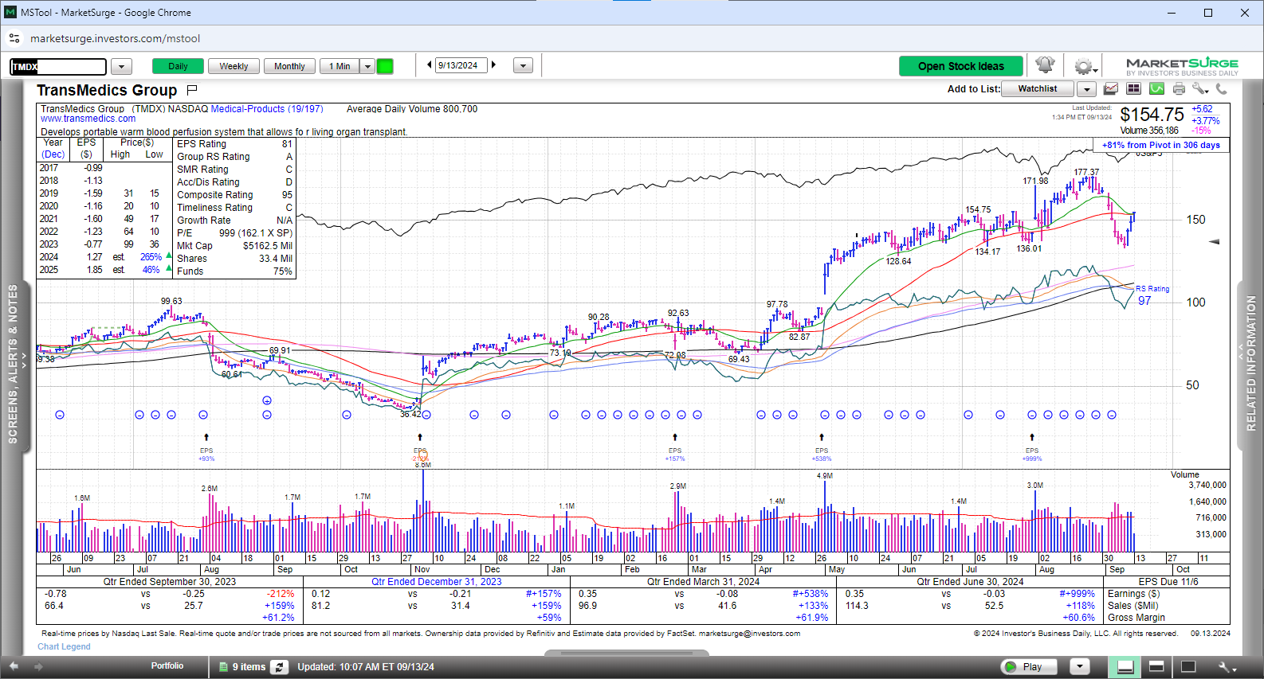Go to the previous date with left arrow

coord(430,65)
